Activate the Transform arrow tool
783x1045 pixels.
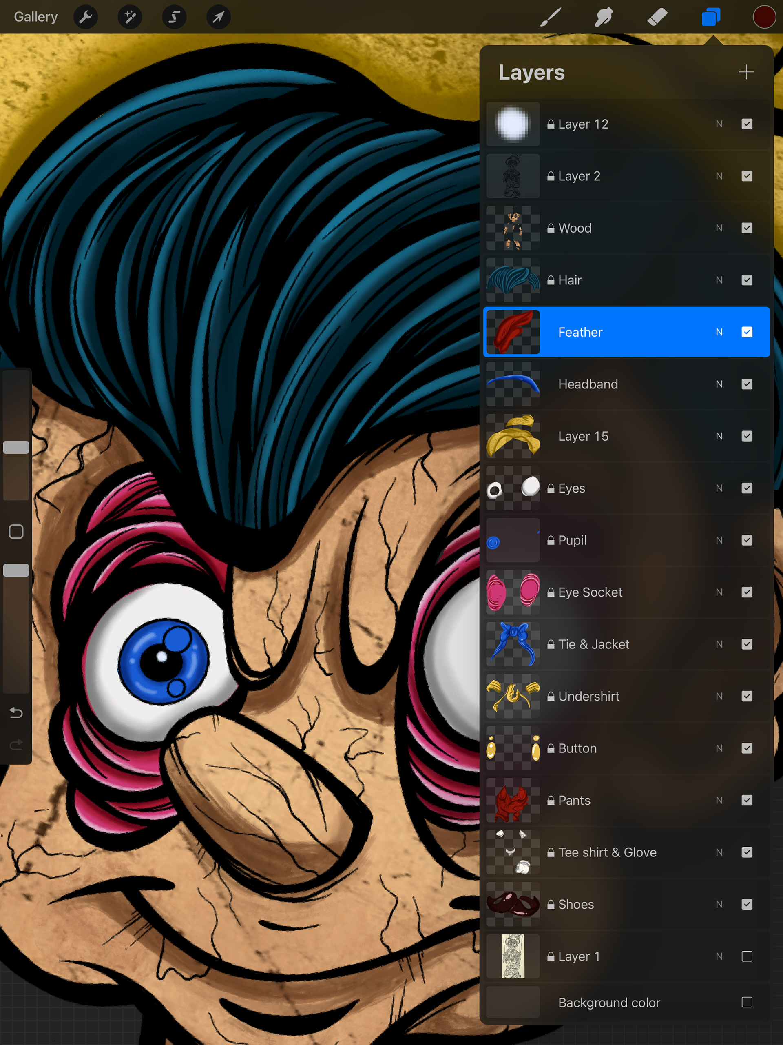coord(218,18)
